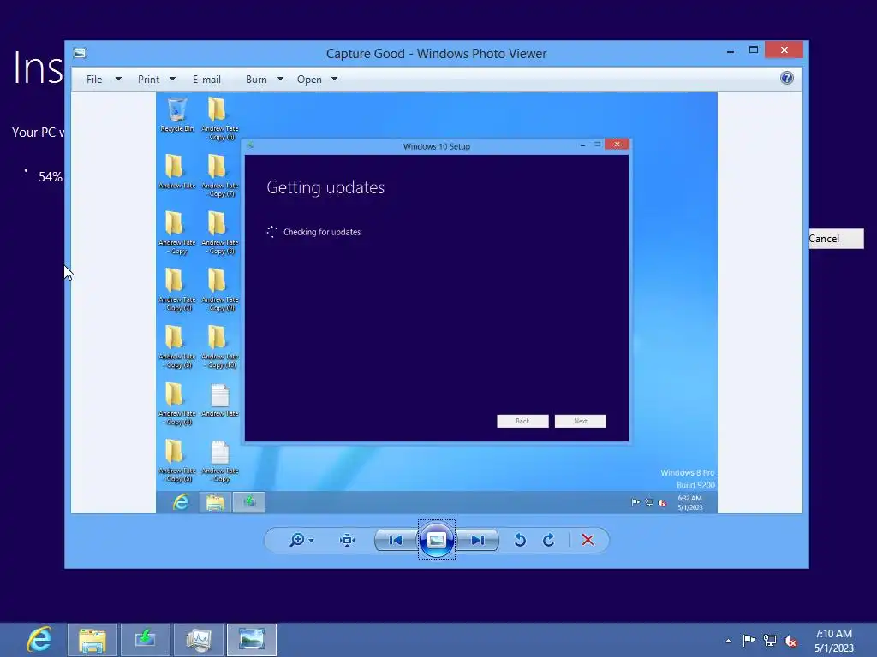Image resolution: width=877 pixels, height=657 pixels.
Task: Click the Photo Viewer title bar icon
Action: point(80,53)
